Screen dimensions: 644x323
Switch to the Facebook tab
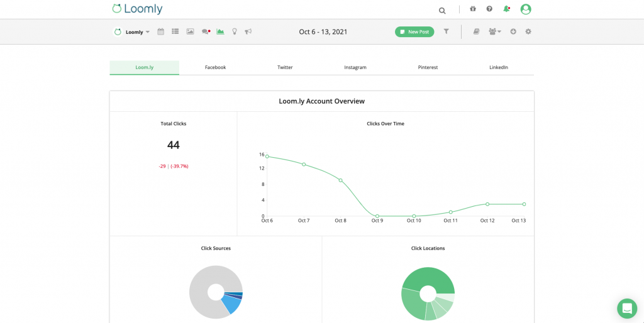[x=215, y=68]
